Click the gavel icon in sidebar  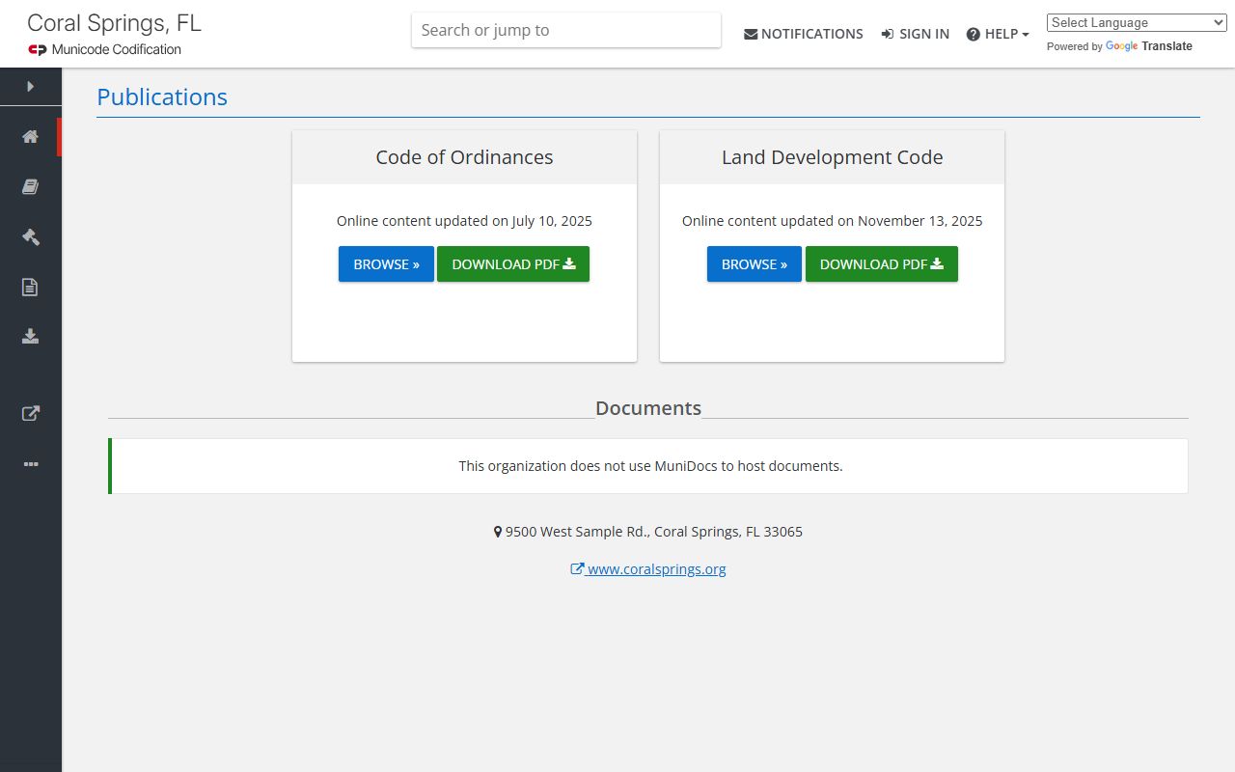(x=30, y=237)
